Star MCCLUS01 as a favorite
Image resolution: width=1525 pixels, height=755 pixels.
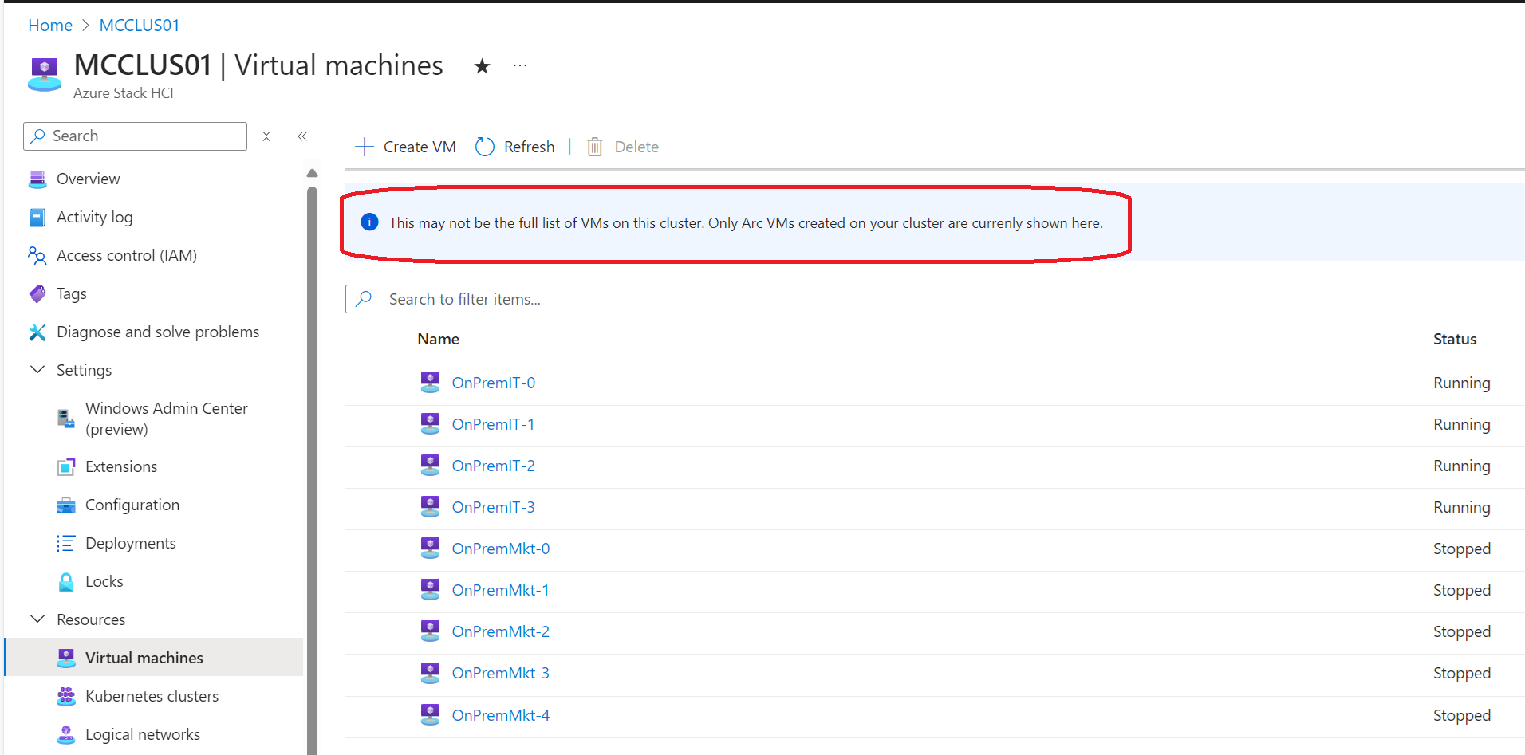[x=482, y=66]
